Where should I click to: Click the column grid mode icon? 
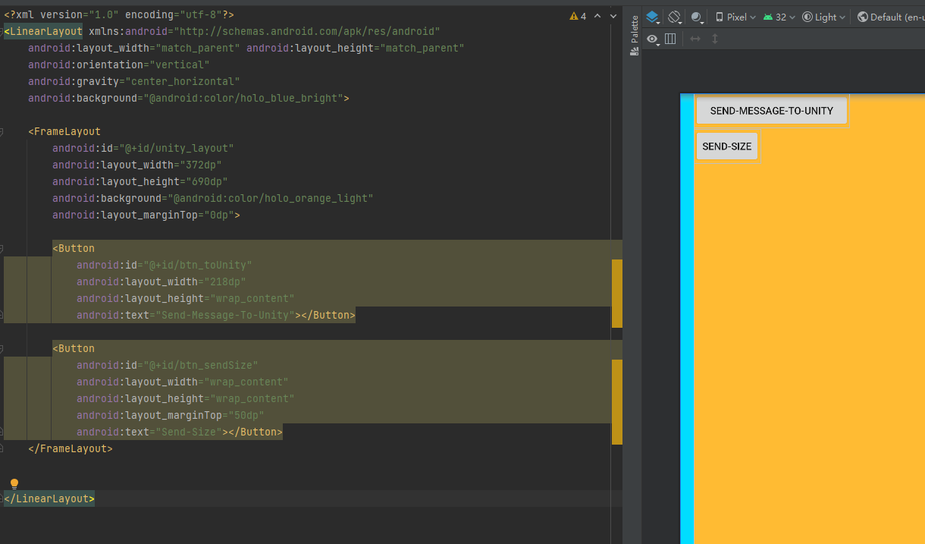pyautogui.click(x=671, y=39)
